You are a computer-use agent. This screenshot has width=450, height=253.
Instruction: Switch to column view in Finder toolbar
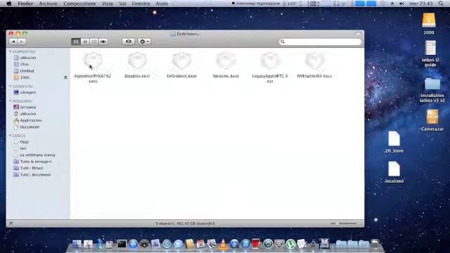click(94, 41)
